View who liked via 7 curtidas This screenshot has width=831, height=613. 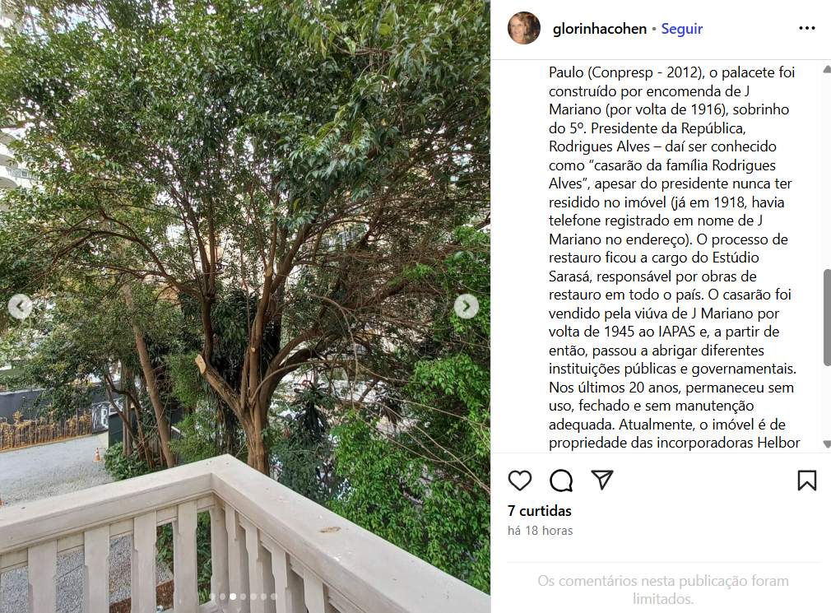point(540,511)
